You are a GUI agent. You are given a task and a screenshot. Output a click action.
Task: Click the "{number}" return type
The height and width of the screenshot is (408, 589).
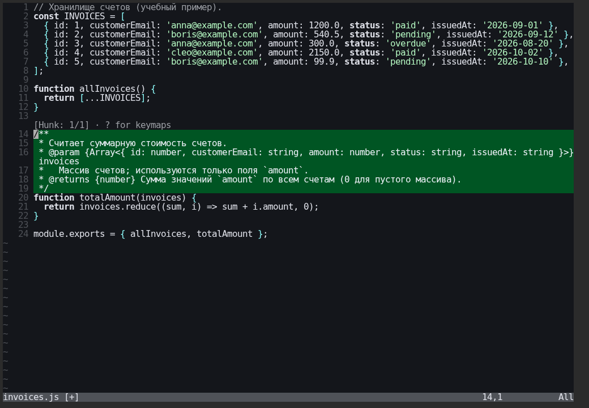click(115, 180)
